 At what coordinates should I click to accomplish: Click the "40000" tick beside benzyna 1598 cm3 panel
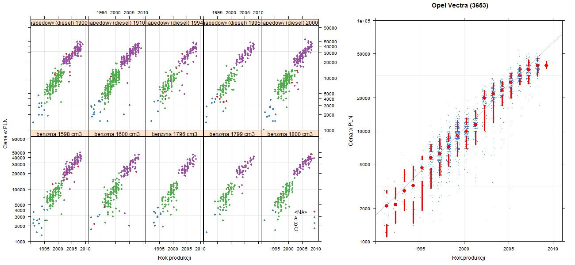click(x=19, y=158)
